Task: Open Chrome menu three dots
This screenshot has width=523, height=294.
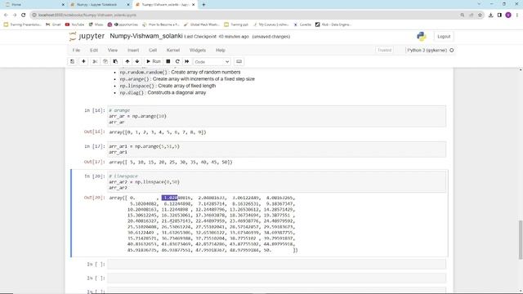Action: point(517,15)
